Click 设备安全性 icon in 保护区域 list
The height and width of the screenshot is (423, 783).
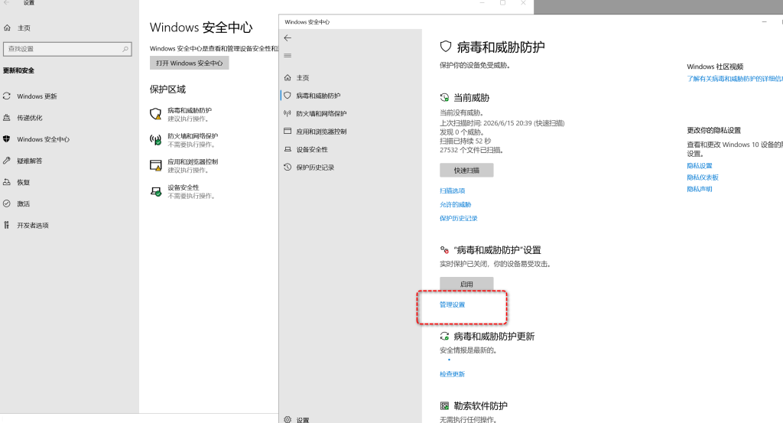point(156,191)
